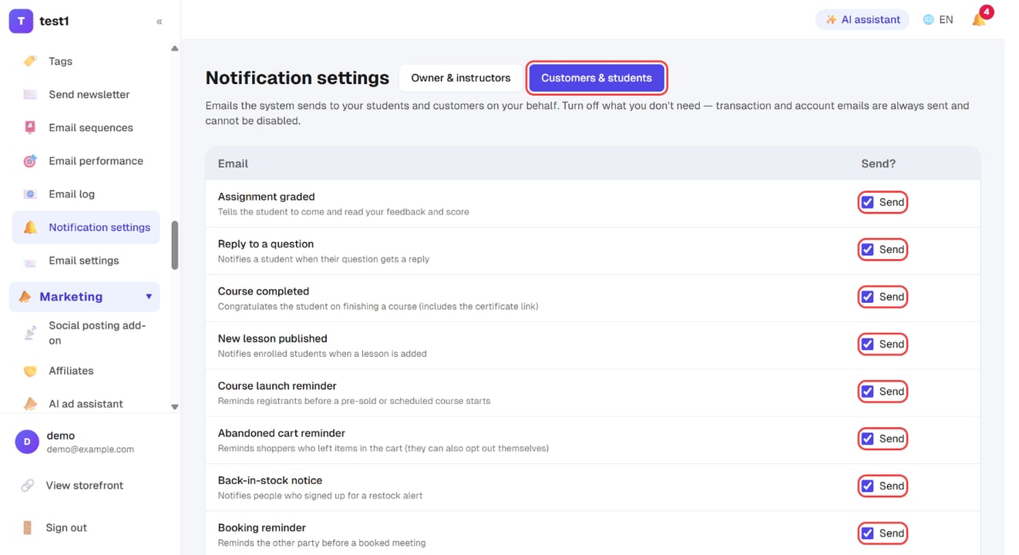
Task: Click the Email sequences icon
Action: click(x=30, y=127)
